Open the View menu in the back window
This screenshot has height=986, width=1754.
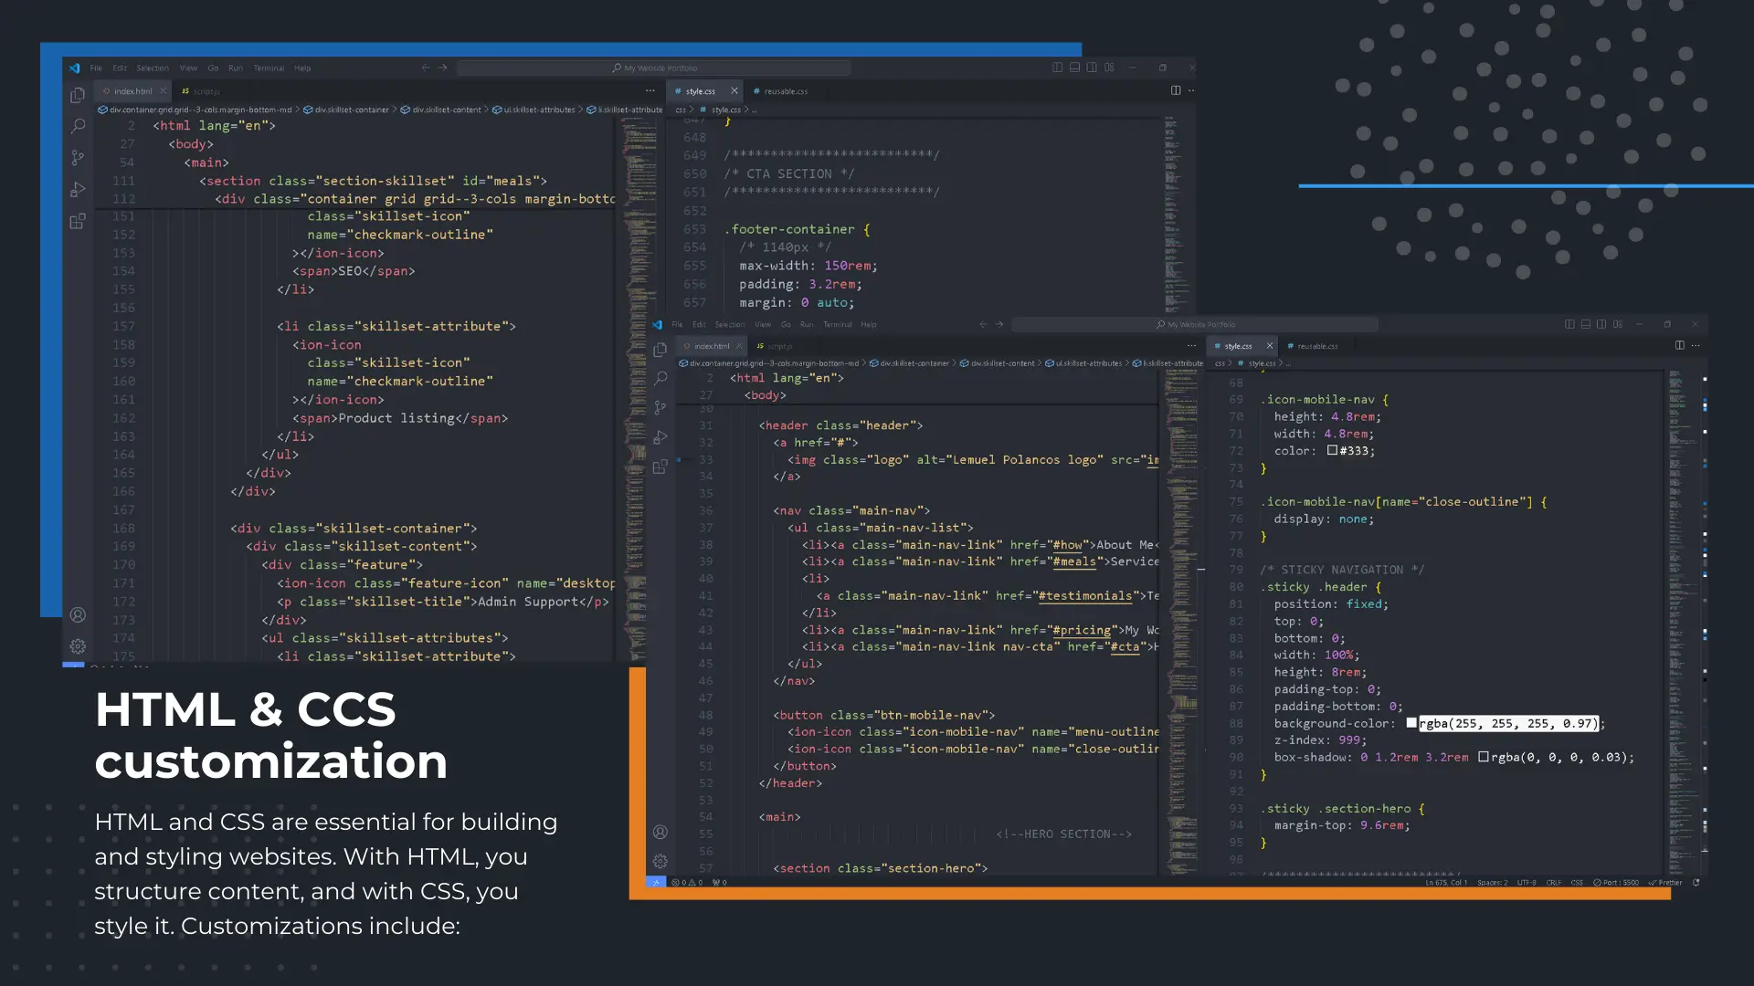(188, 68)
